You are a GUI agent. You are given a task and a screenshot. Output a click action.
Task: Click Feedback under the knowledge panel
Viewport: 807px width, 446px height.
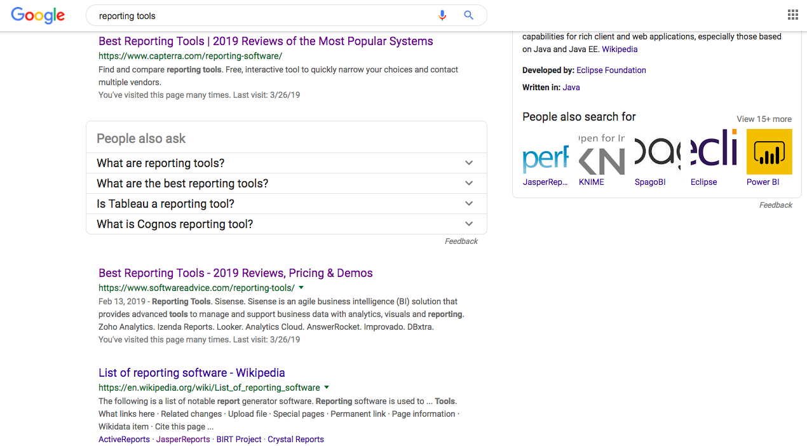click(x=776, y=205)
